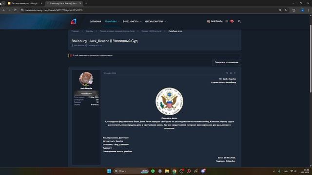Open the red record-circle app in taskbar

(189, 171)
